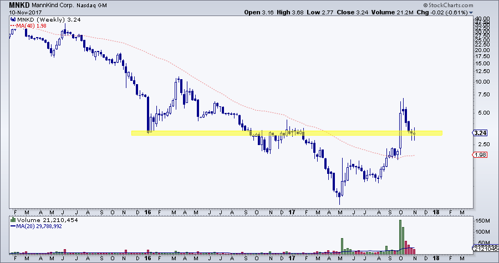499x263 pixels.
Task: Click the 15.00 price axis label
Action: tap(482, 63)
